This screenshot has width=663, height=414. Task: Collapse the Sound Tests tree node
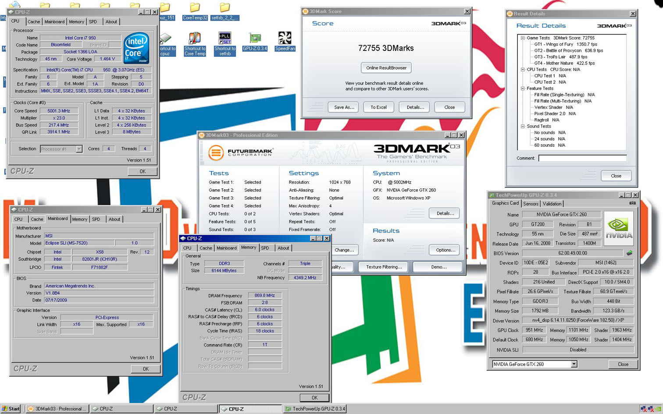pyautogui.click(x=523, y=126)
